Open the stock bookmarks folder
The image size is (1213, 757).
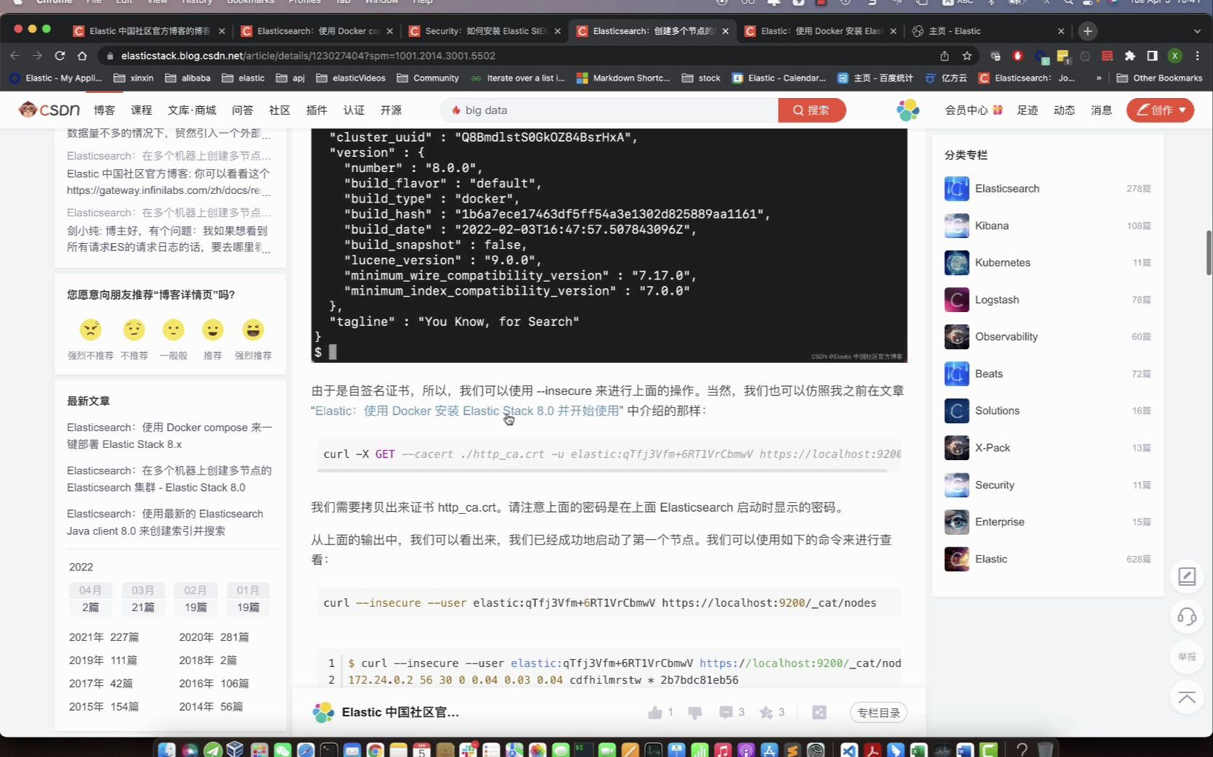(x=701, y=78)
